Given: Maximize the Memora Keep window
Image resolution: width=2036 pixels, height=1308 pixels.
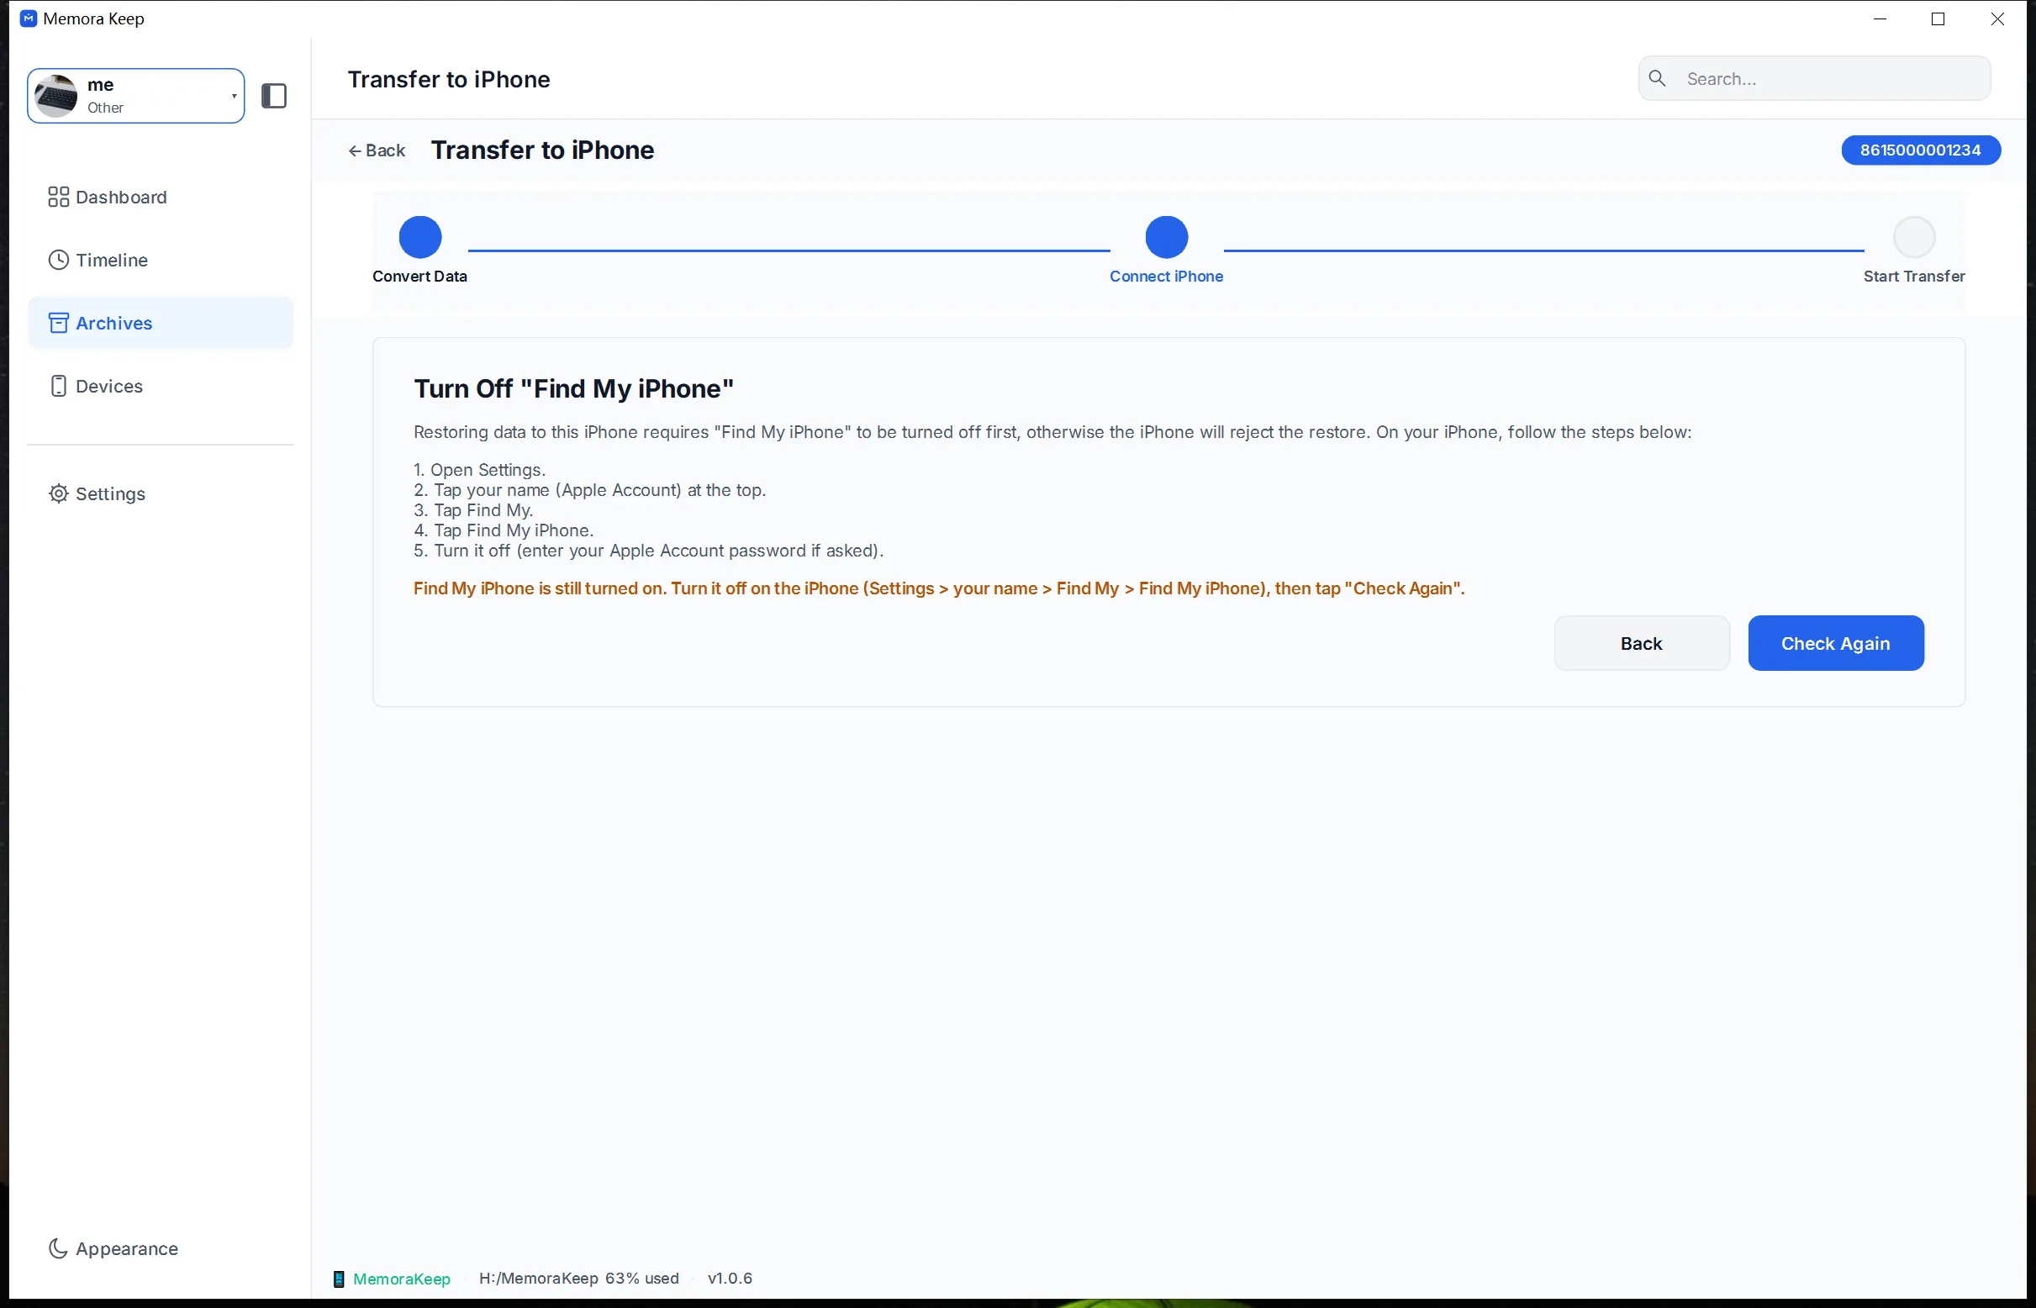Looking at the screenshot, I should point(1938,18).
